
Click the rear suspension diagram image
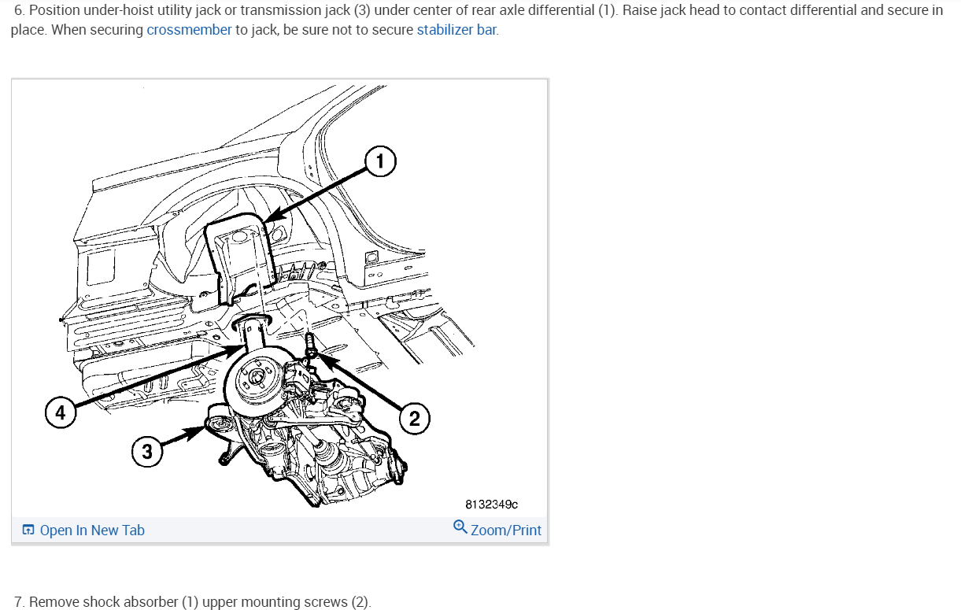(279, 298)
